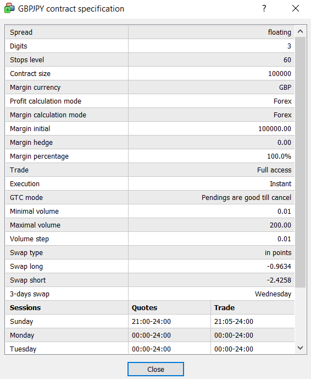Click the scrollbar down arrow
This screenshot has width=311, height=379.
pyautogui.click(x=300, y=348)
